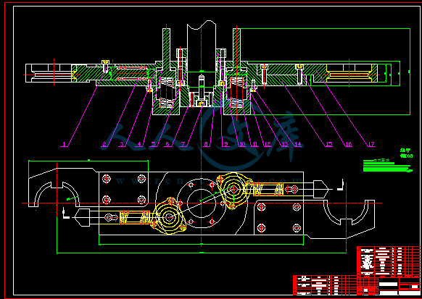422x299 pixels.
Task: Select part callout number 1
Action: pos(64,145)
